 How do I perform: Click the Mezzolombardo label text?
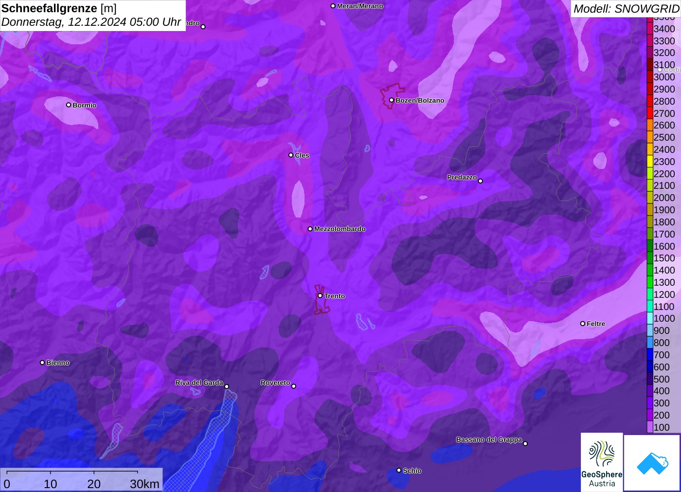click(x=340, y=229)
